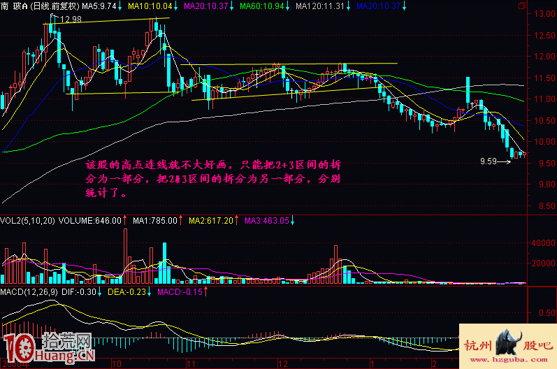Jump to month 10 on date axis
The width and height of the screenshot is (557, 369).
point(117,364)
